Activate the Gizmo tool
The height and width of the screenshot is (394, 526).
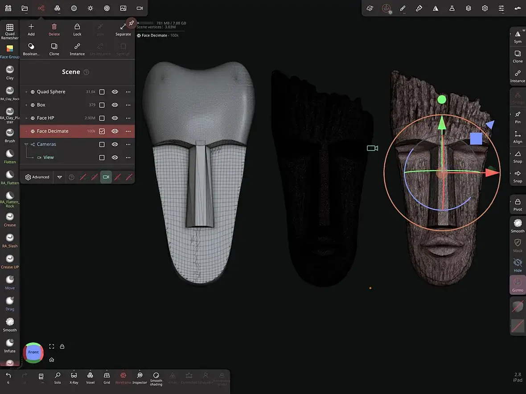pos(518,284)
